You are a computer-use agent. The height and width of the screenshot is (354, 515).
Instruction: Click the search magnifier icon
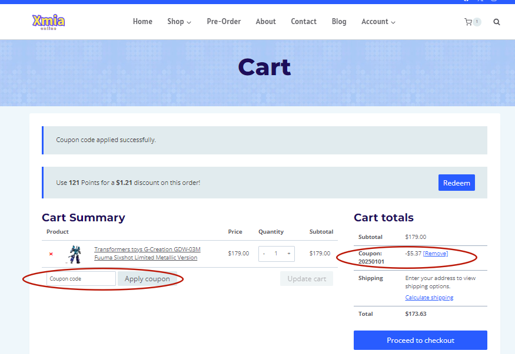point(497,22)
